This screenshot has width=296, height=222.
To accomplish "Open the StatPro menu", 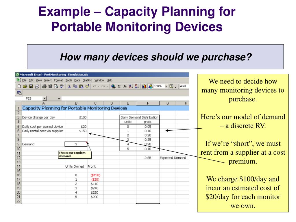I will point(87,80).
